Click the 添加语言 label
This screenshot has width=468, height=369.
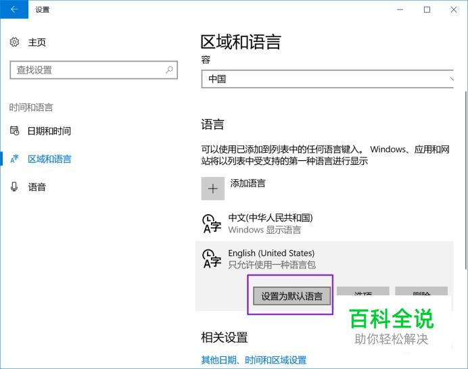coord(248,183)
